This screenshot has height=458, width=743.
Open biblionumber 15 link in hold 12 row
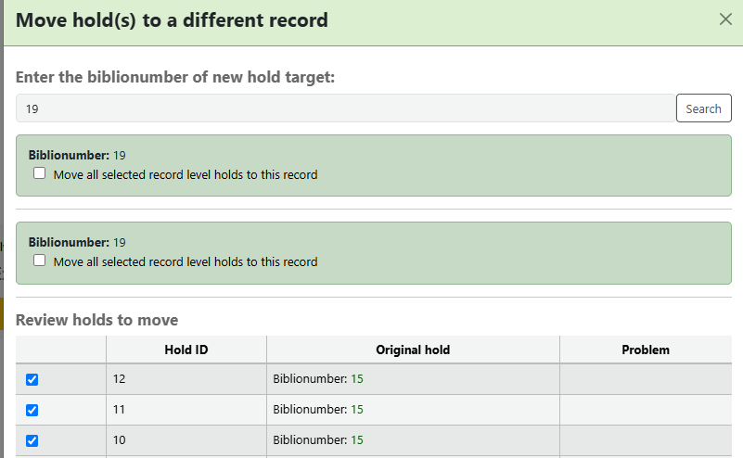[x=356, y=379]
